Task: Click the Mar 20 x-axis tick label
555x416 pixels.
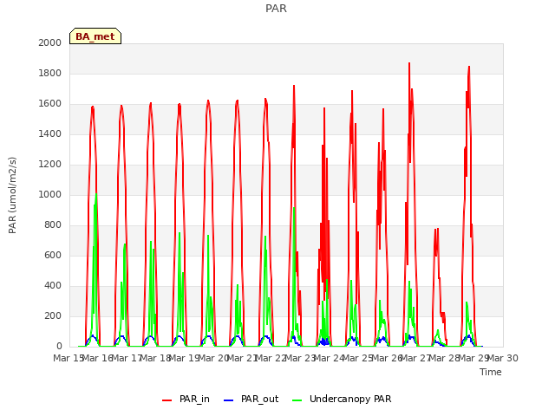Action: pos(213,358)
